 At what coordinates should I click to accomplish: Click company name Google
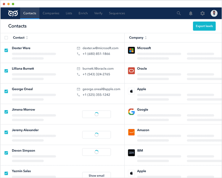click(x=143, y=109)
